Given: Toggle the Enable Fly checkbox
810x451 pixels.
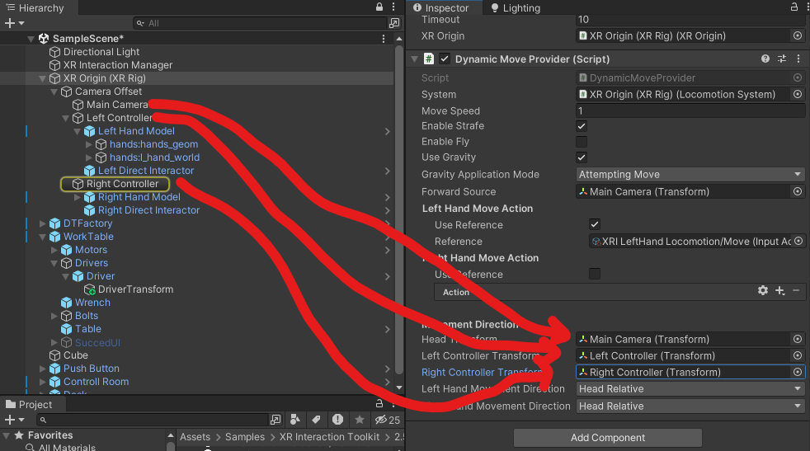Looking at the screenshot, I should pyautogui.click(x=582, y=142).
